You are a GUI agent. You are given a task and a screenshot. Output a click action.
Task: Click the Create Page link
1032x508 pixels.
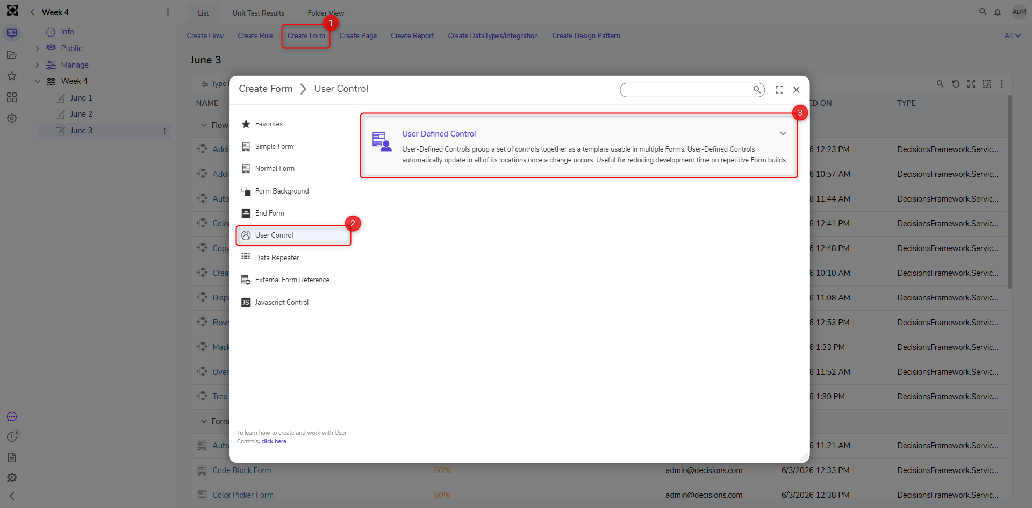(x=358, y=36)
